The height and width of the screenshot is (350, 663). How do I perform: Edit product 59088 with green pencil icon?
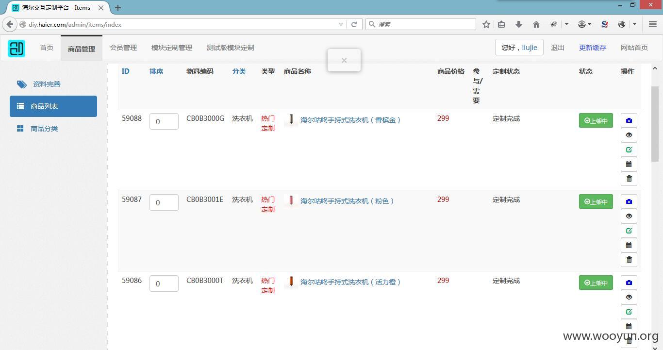tap(629, 150)
